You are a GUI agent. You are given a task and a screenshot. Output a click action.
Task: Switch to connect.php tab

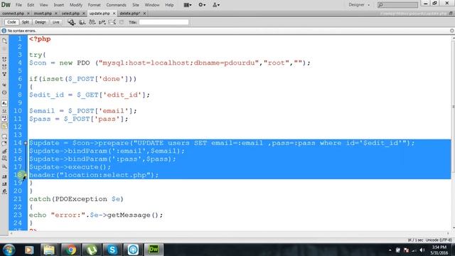click(13, 14)
